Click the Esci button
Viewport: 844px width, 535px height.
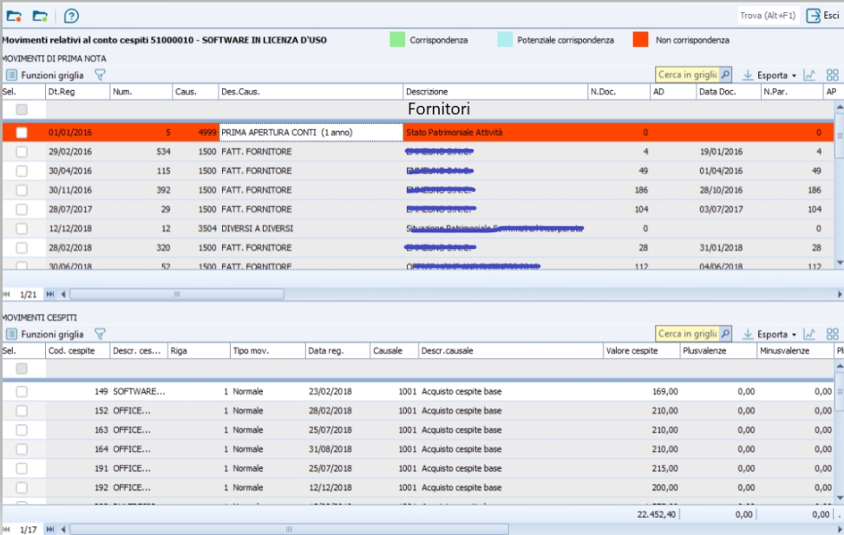coord(823,16)
